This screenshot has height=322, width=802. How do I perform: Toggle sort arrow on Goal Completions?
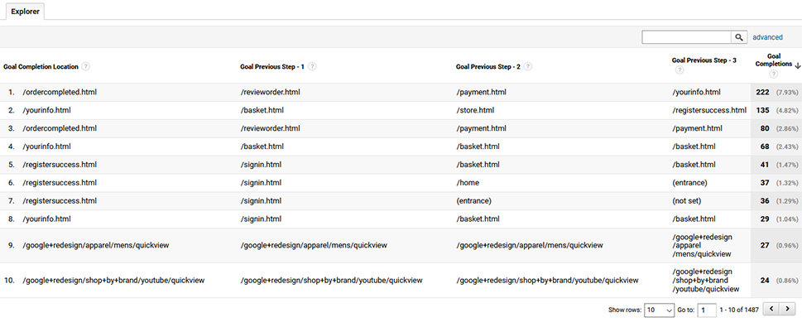[797, 65]
